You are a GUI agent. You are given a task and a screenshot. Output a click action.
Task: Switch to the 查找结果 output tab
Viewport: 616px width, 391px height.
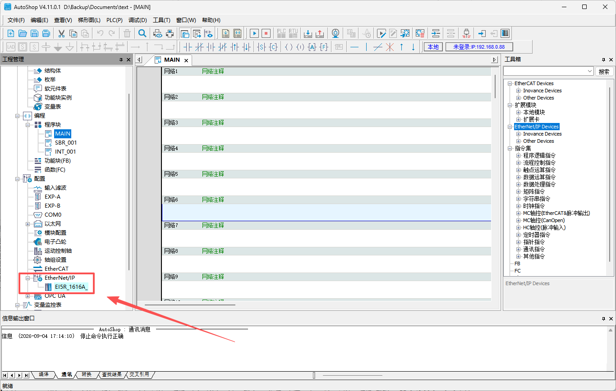[111, 374]
